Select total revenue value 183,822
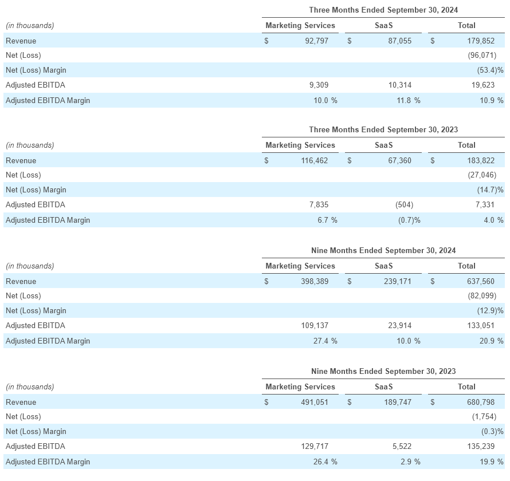The image size is (510, 481). click(481, 160)
